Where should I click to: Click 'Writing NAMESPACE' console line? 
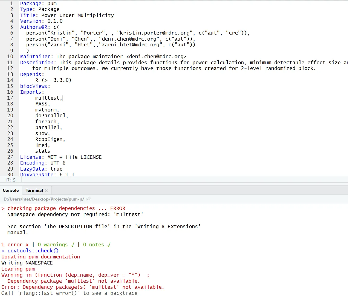pos(27,263)
